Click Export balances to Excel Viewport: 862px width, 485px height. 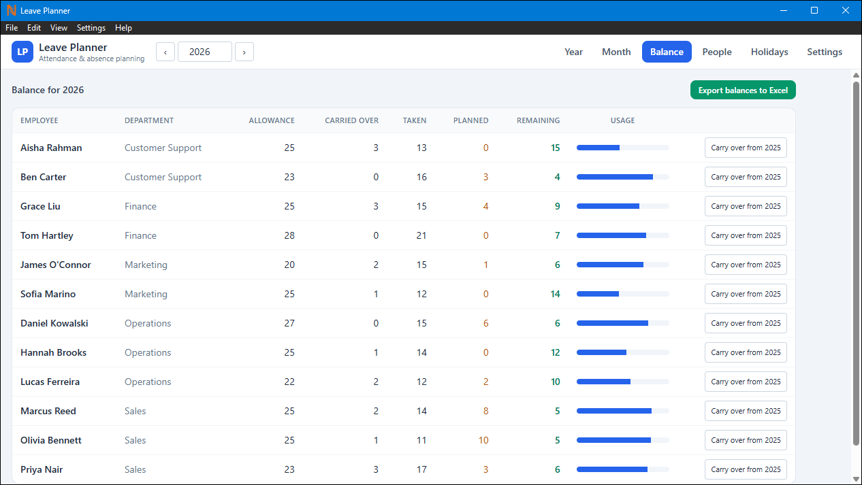743,90
